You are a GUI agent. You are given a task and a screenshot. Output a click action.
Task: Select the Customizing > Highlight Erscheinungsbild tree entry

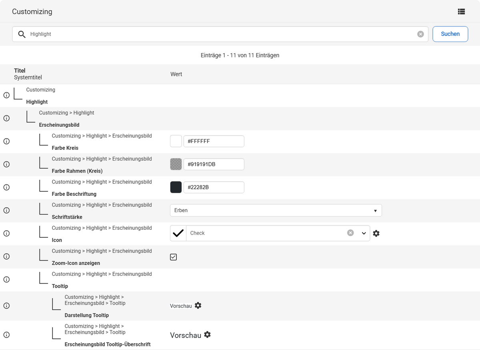point(59,125)
